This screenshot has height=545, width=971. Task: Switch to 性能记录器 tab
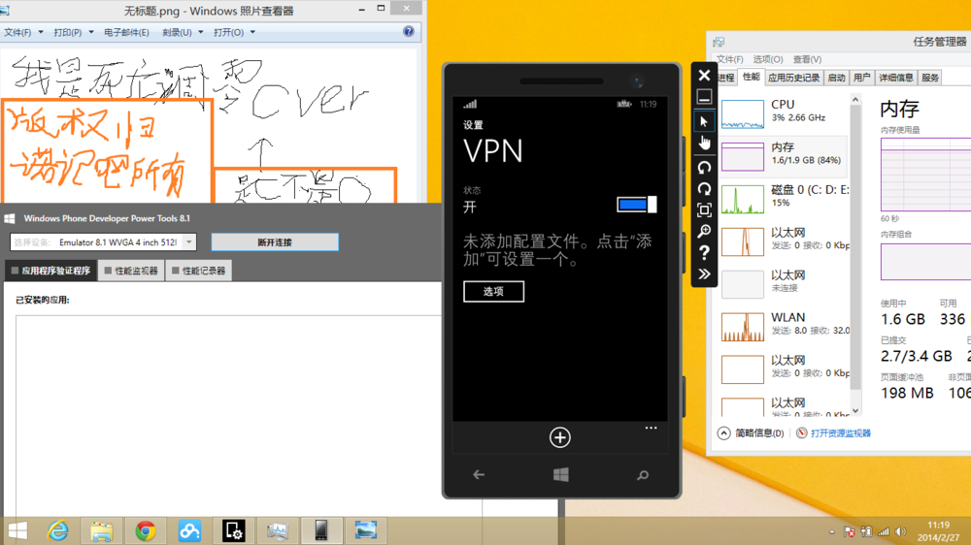click(x=199, y=271)
